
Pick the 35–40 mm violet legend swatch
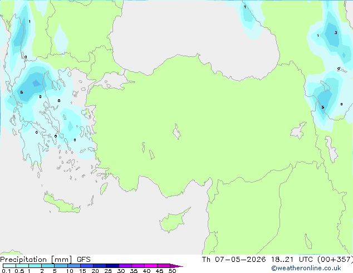point(138,266)
